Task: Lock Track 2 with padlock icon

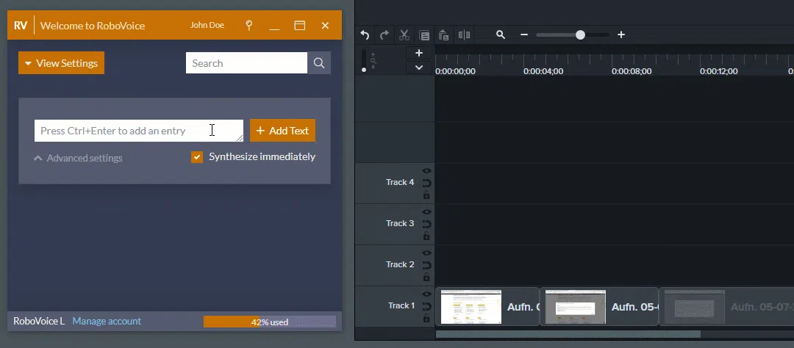Action: (426, 277)
